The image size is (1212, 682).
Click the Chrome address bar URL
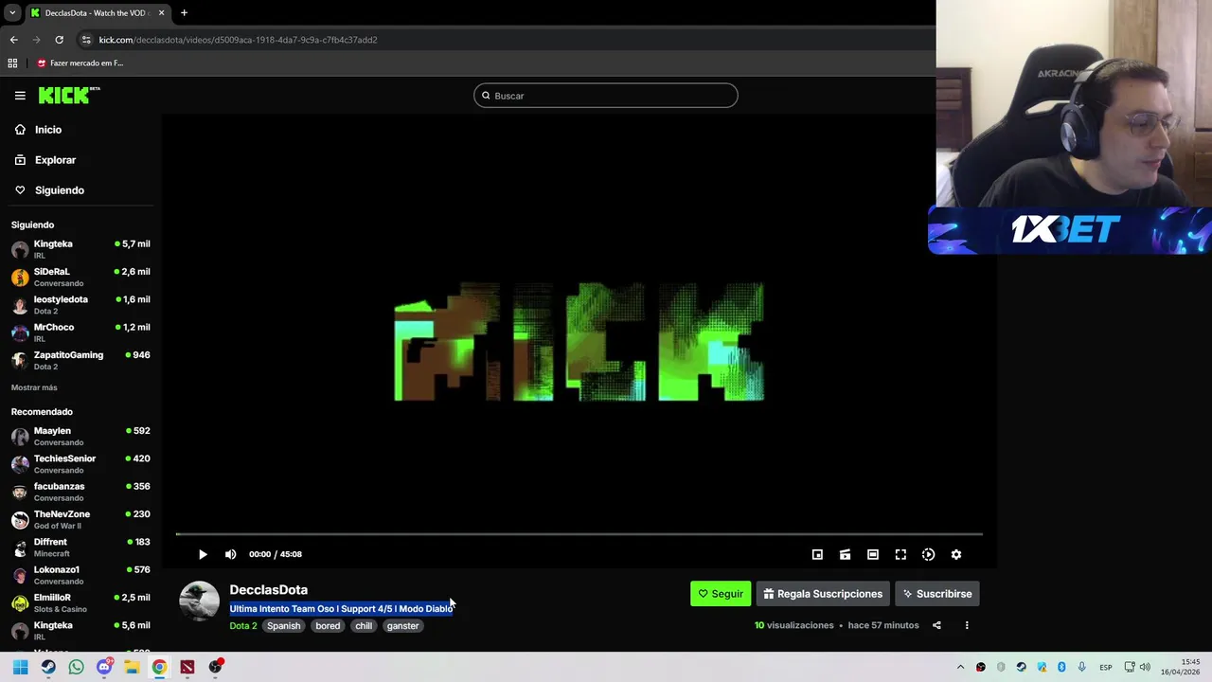[238, 40]
